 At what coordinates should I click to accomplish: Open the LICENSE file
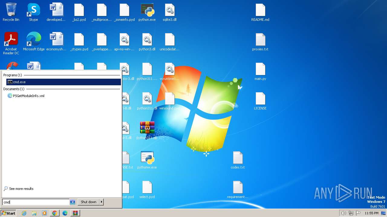click(x=260, y=101)
